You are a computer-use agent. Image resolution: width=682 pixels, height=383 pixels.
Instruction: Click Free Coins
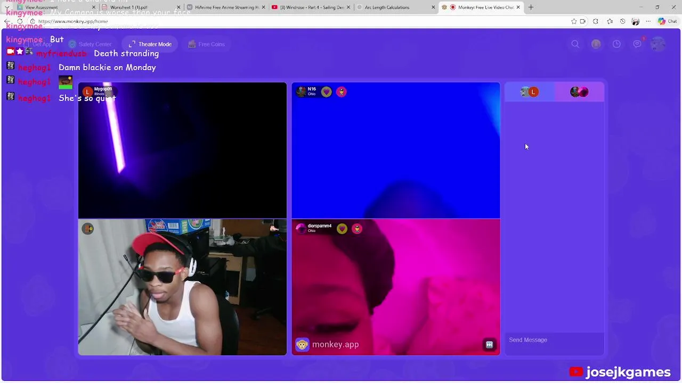pos(206,44)
